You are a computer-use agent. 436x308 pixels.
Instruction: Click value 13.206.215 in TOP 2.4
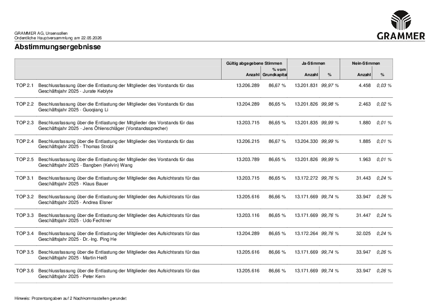tap(248, 141)
